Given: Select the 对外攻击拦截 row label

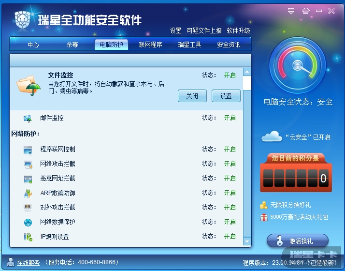Looking at the screenshot, I should click(x=57, y=207).
